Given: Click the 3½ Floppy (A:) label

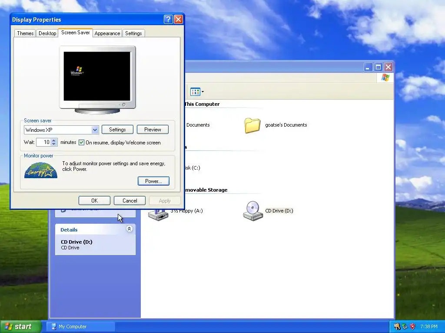Looking at the screenshot, I should (x=187, y=211).
